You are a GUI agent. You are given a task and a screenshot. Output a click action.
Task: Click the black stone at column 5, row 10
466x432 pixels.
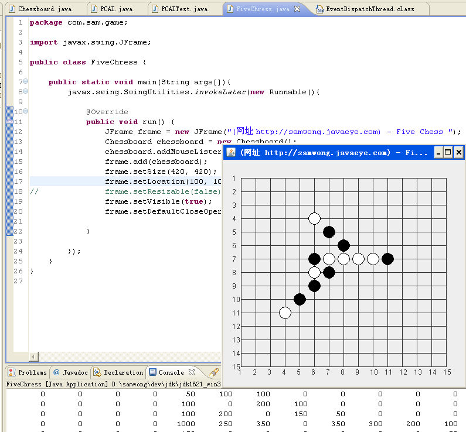click(300, 299)
